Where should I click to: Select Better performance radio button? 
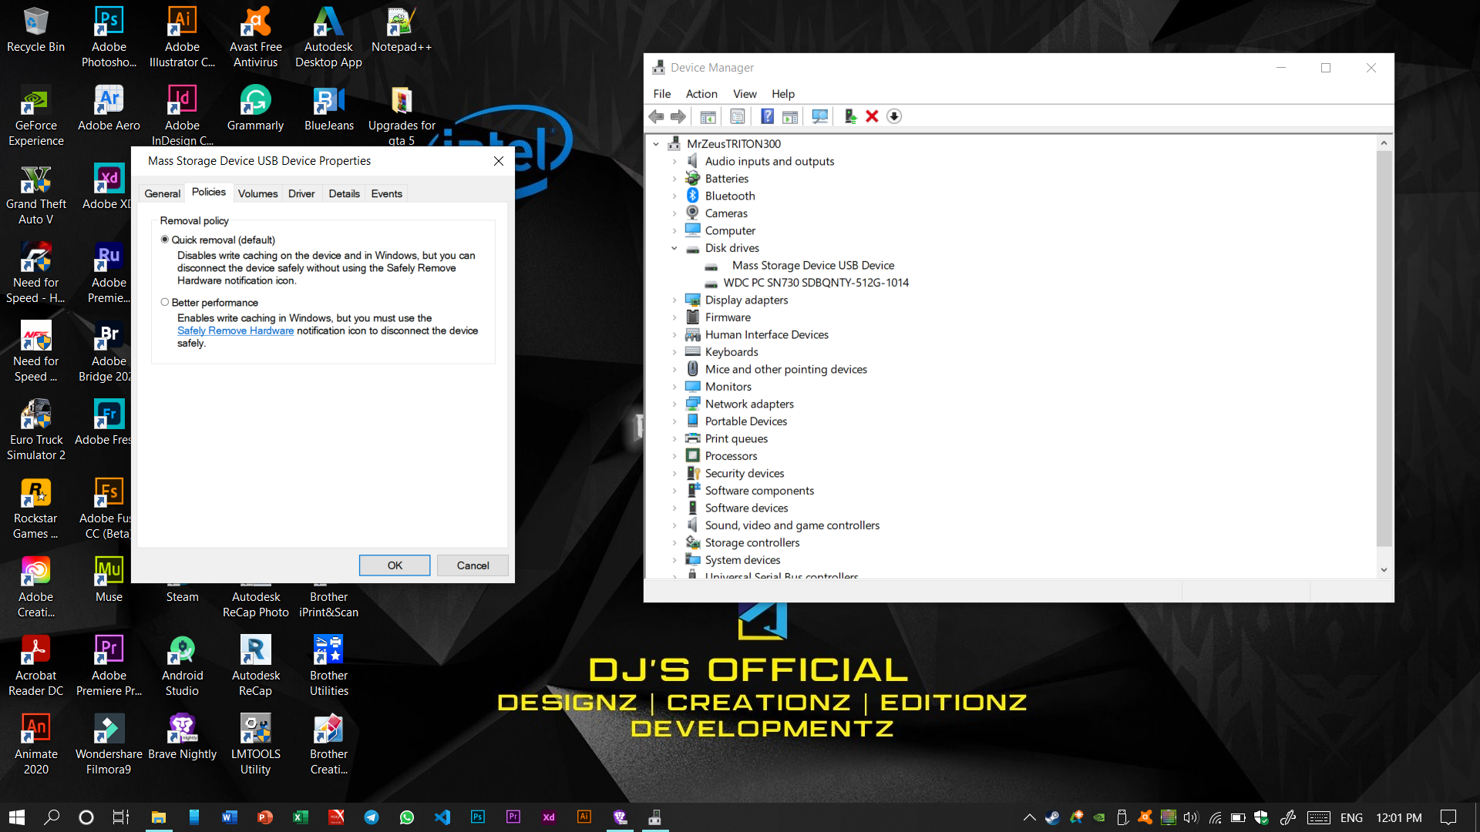coord(165,302)
